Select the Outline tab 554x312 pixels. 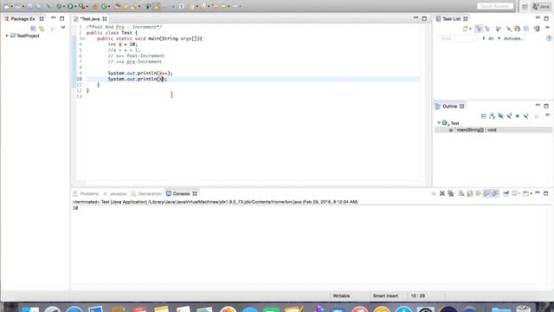point(450,106)
